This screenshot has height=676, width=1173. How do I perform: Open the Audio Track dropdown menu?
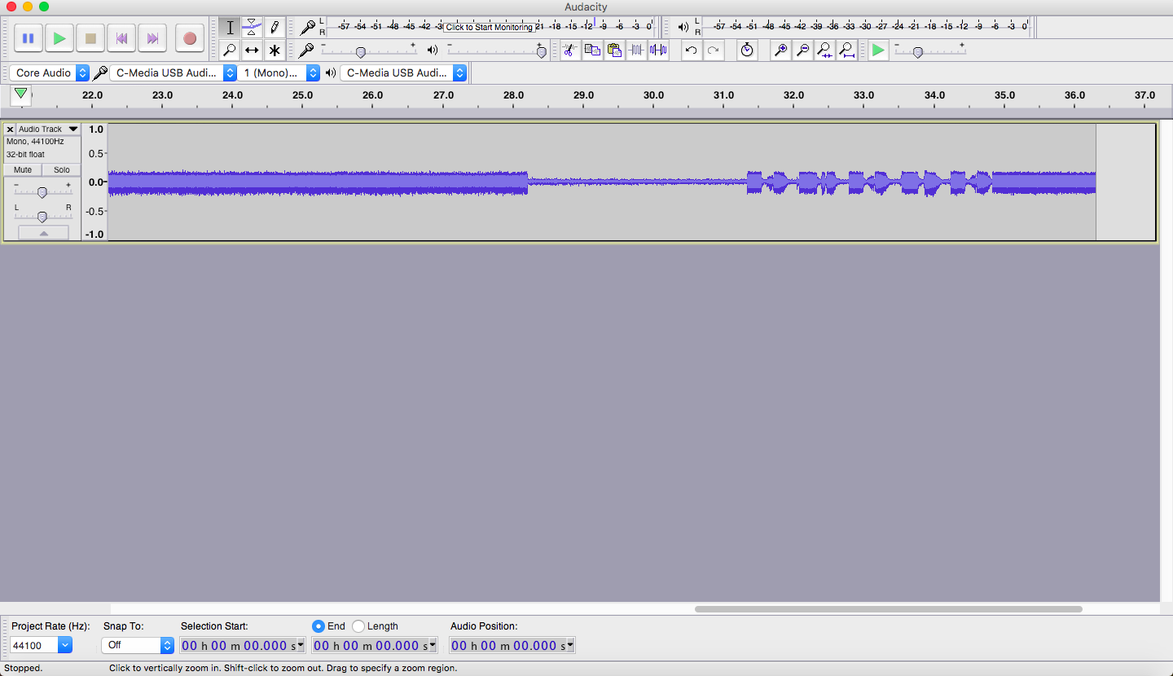pos(49,129)
